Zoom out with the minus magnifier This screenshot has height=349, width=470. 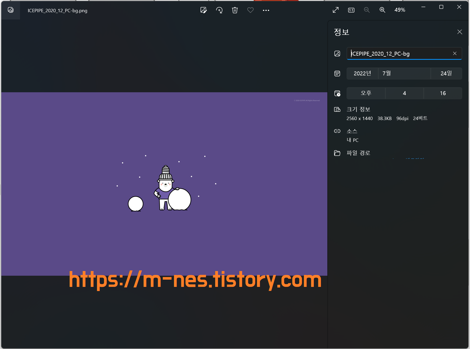tap(367, 10)
